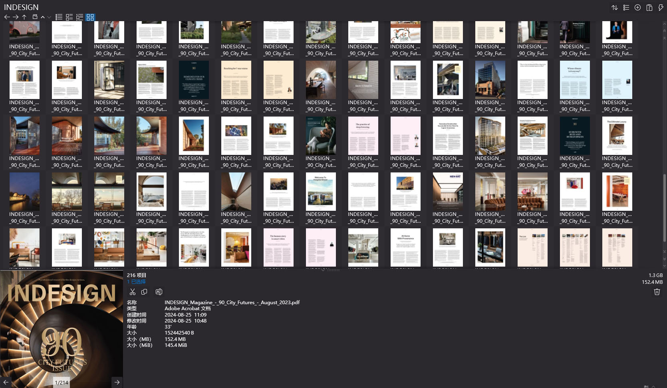The height and width of the screenshot is (388, 667).
Task: Switch to plain list view
Action: [x=59, y=17]
